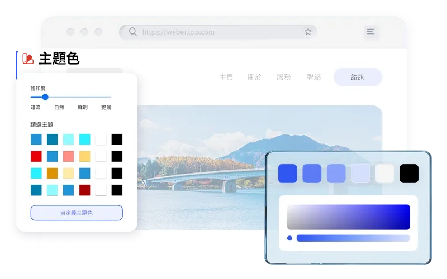Select the 服務 navigation item
The width and height of the screenshot is (447, 279).
(284, 77)
